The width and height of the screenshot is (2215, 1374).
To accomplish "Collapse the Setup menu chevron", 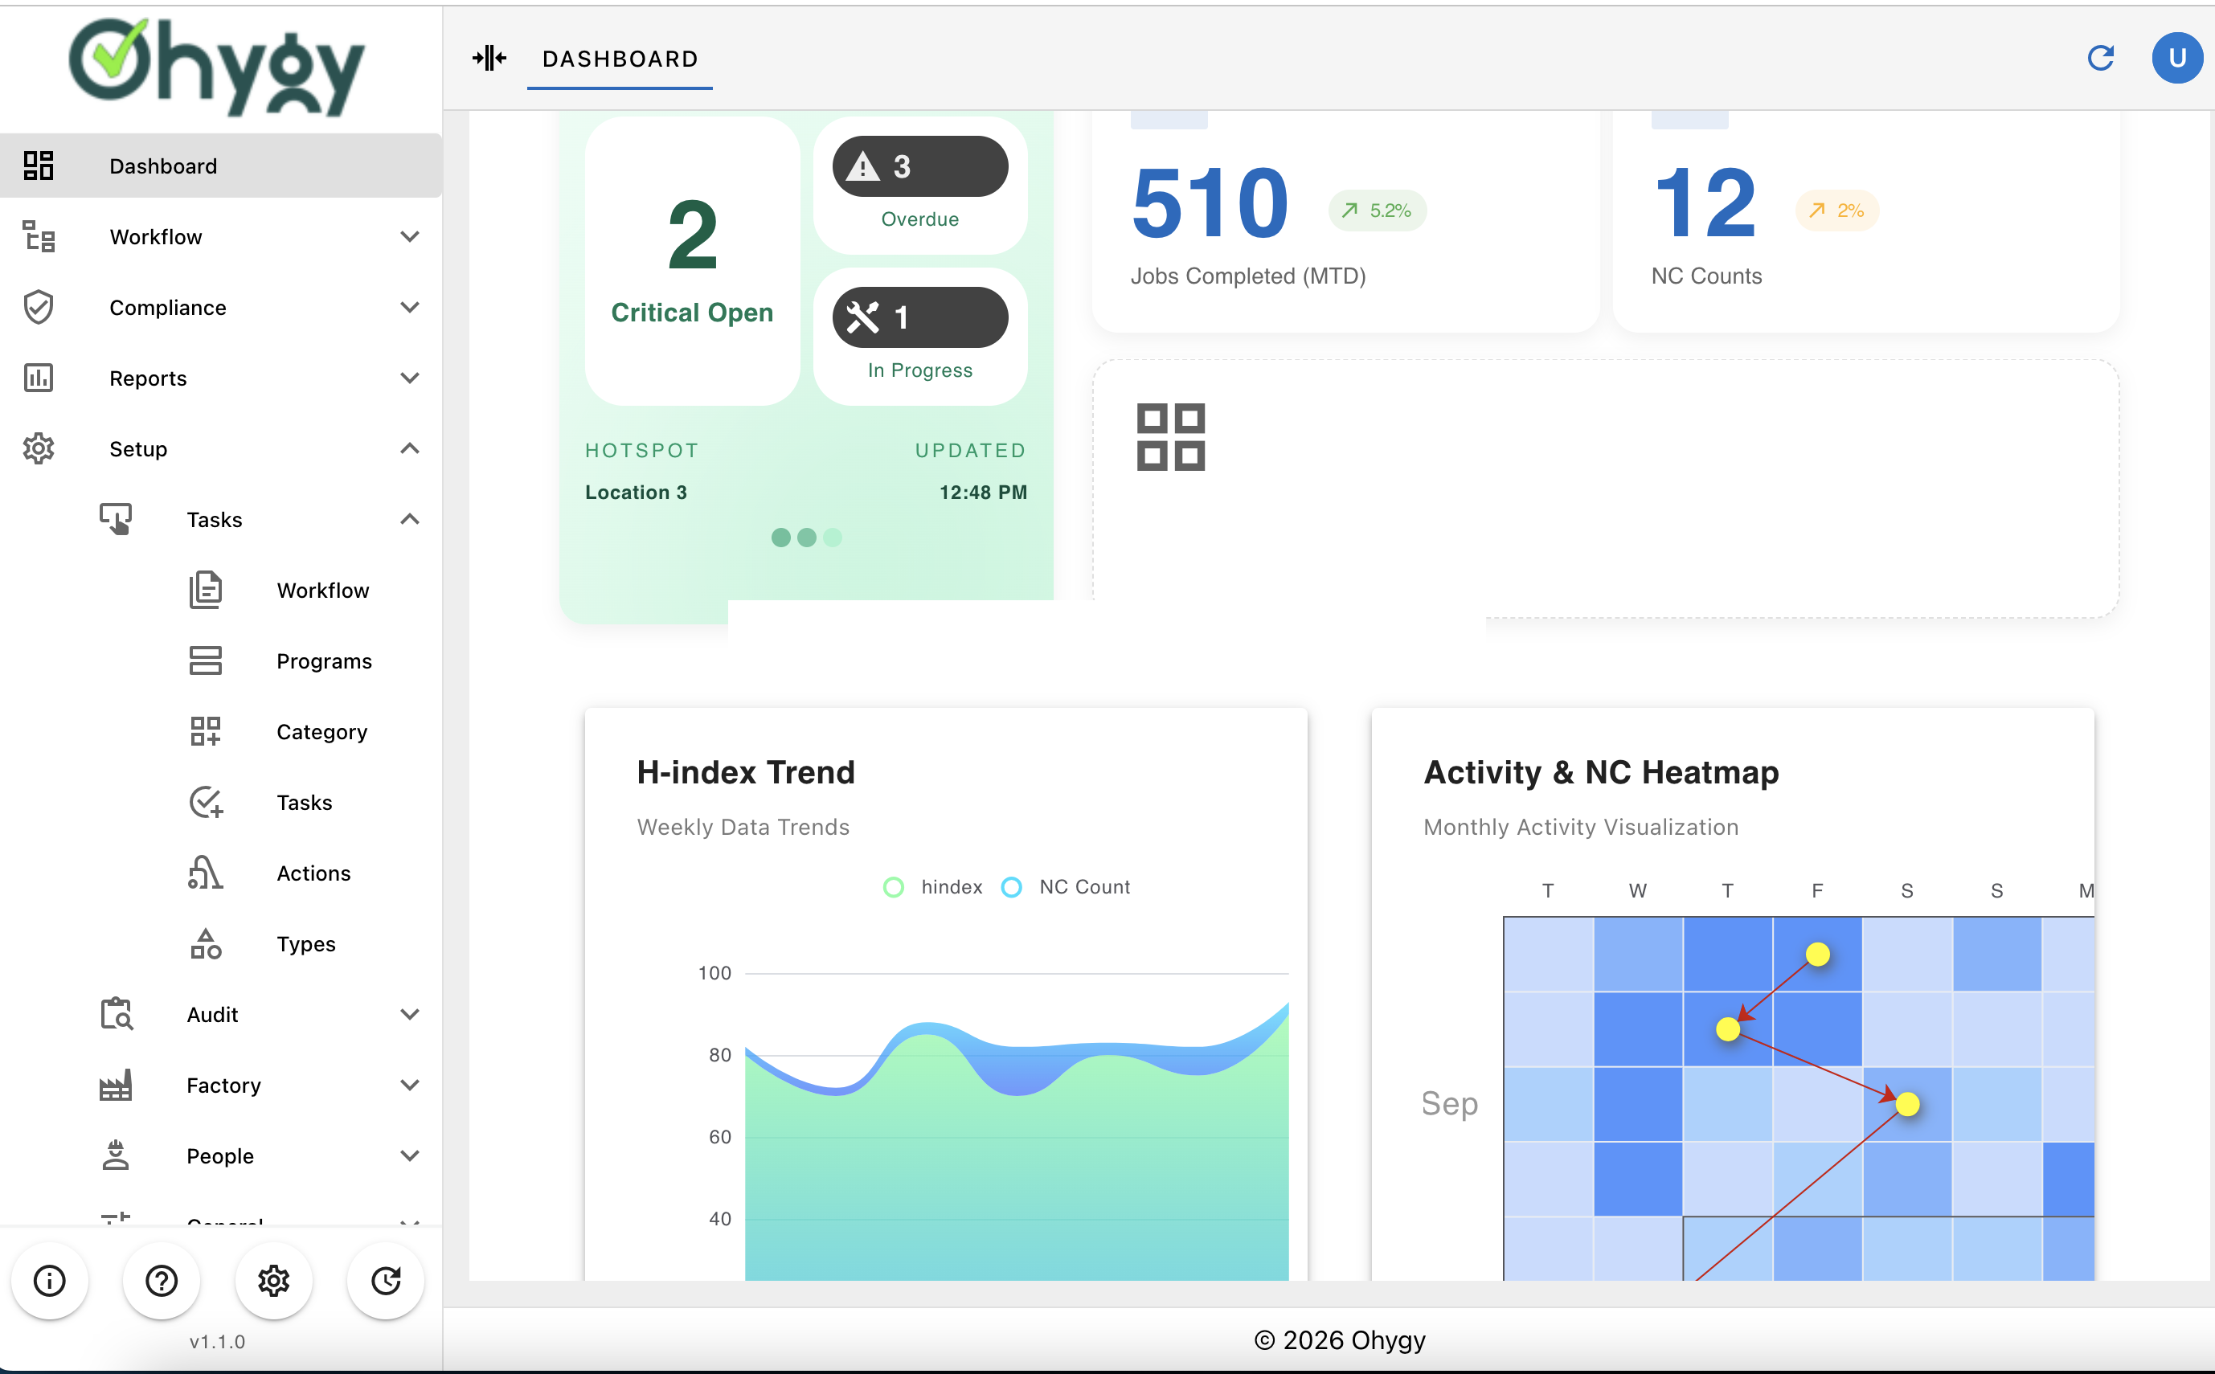I will 410,449.
